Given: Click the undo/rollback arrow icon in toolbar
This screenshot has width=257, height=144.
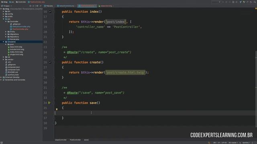Looking at the screenshot, I should (x=251, y=2).
